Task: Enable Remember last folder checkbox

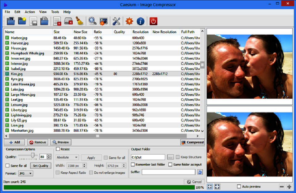Action: pos(133,165)
